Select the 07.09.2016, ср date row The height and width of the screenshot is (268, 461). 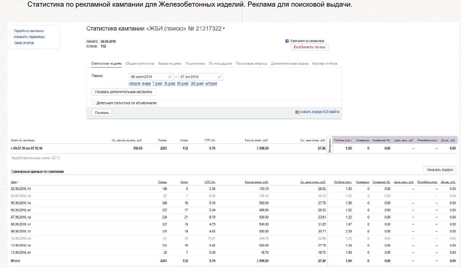(233, 217)
